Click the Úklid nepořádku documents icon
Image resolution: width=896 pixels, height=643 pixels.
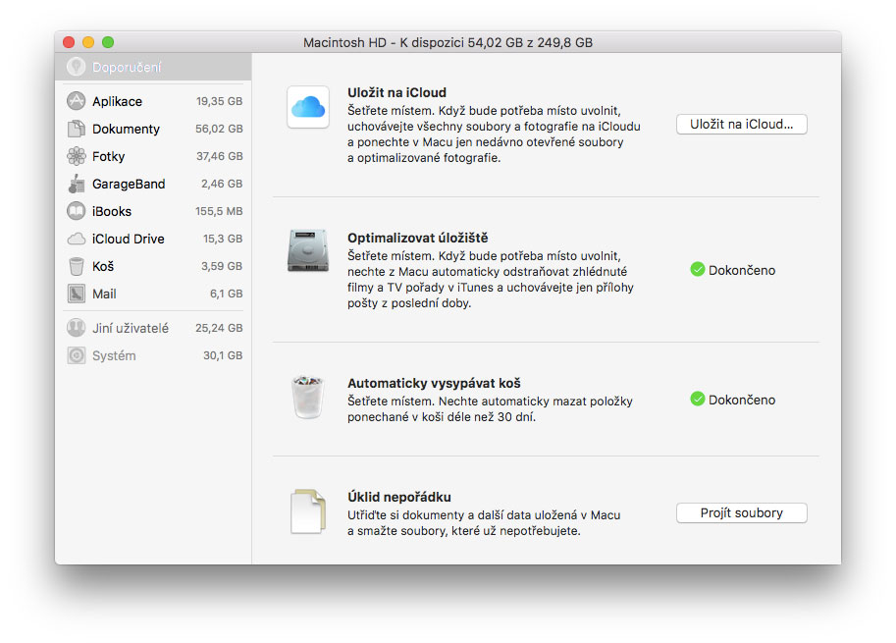[308, 511]
